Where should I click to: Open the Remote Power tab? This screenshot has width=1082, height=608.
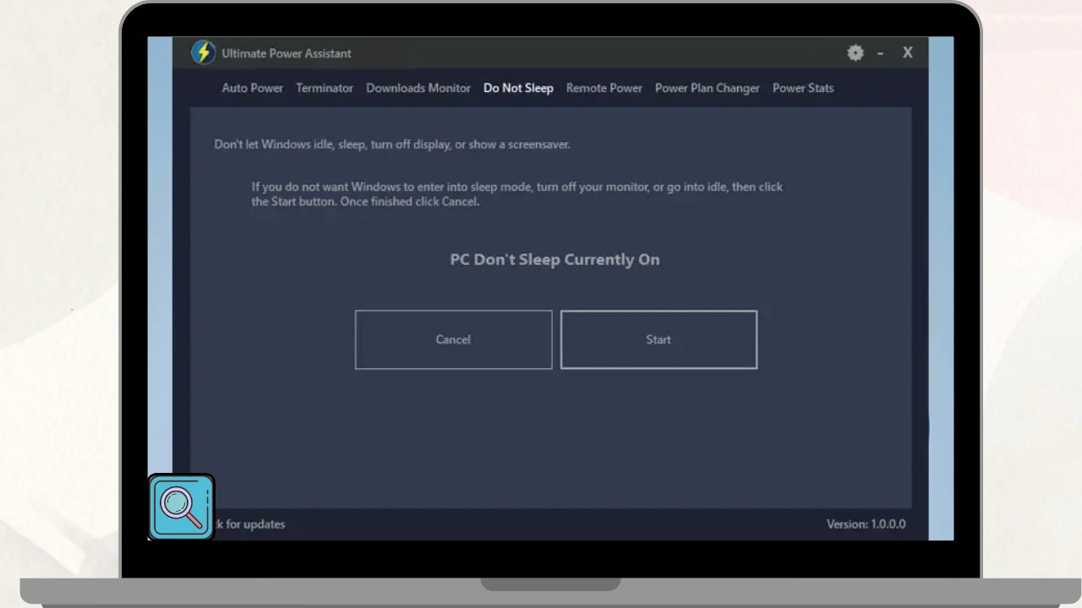tap(604, 88)
